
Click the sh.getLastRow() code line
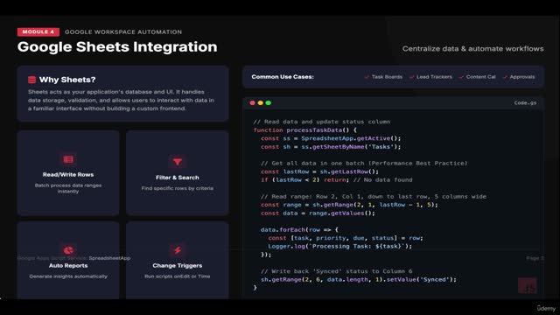319,171
